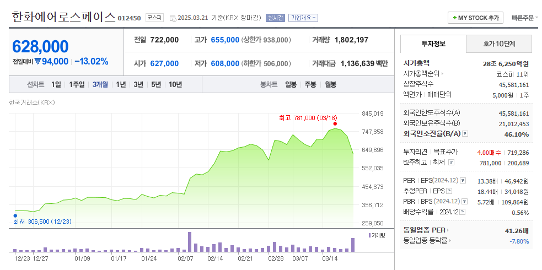Click the blue 최저 marker dot on chart

(x=15, y=216)
